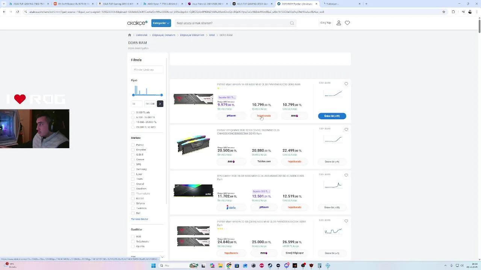Screen dimensions: 481x270
Task: Open Teknon.com offer for 20.880 TL
Action: 264,162
